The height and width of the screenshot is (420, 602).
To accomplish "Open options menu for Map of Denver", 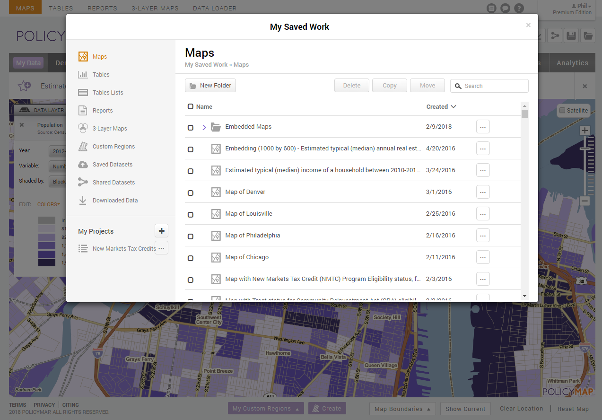I will [x=483, y=192].
